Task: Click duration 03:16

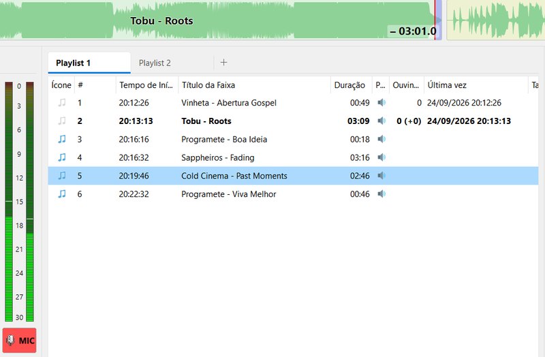Action: pos(360,157)
